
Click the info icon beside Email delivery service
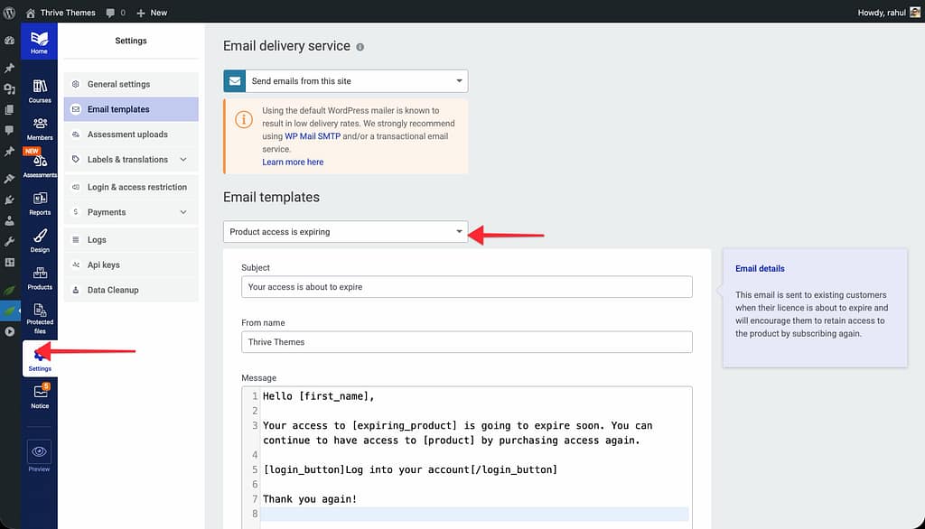360,47
